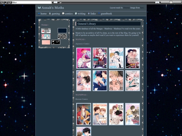The image size is (182, 136).
Task: Open the manga cover with the large kanji title
Action: [116, 81]
